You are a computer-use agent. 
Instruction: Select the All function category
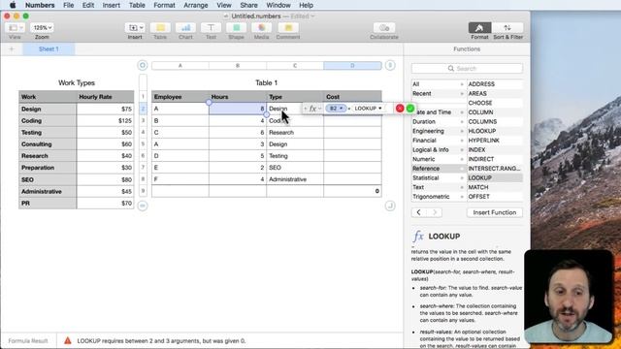pyautogui.click(x=439, y=84)
